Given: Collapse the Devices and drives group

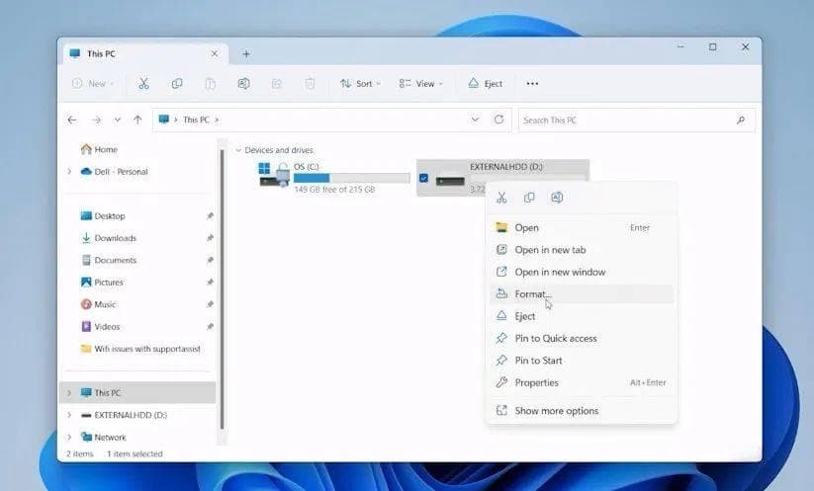Looking at the screenshot, I should coord(238,150).
